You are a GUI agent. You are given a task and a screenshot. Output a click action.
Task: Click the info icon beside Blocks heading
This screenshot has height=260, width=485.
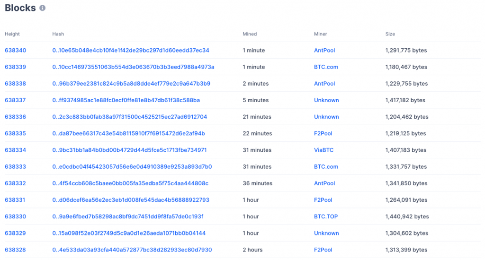point(42,8)
